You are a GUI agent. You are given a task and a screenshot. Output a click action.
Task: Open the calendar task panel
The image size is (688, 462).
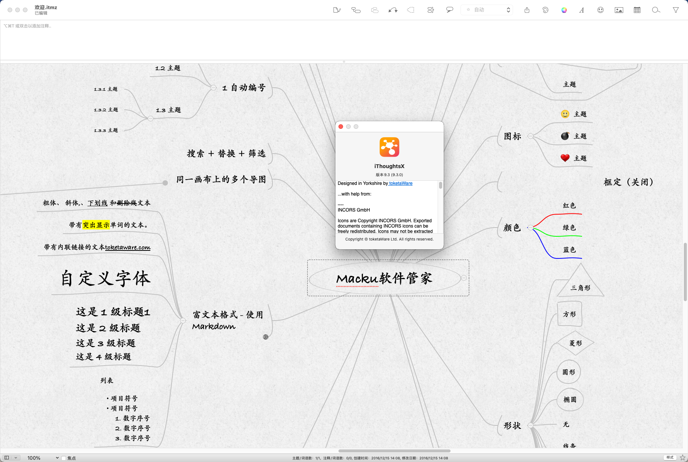(637, 10)
